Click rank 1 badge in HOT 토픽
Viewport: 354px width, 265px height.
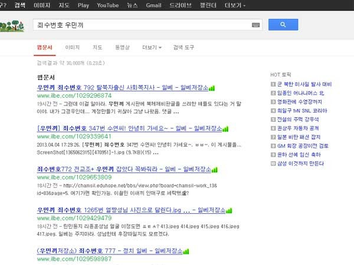pos(273,84)
